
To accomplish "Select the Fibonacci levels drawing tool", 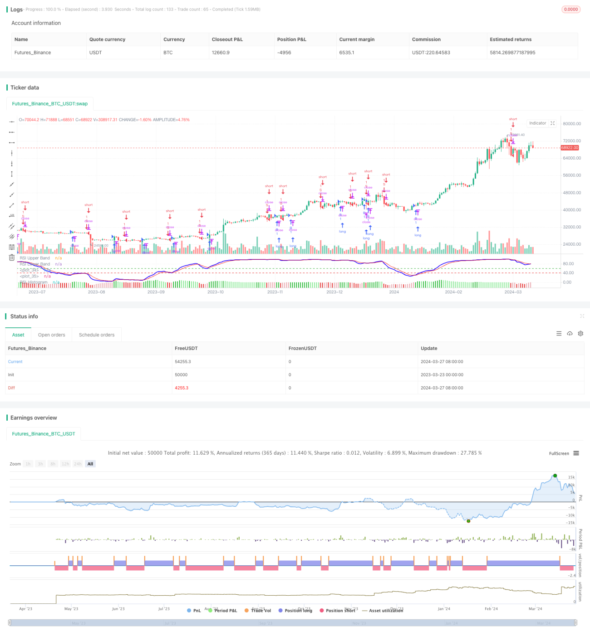I will coord(12,247).
